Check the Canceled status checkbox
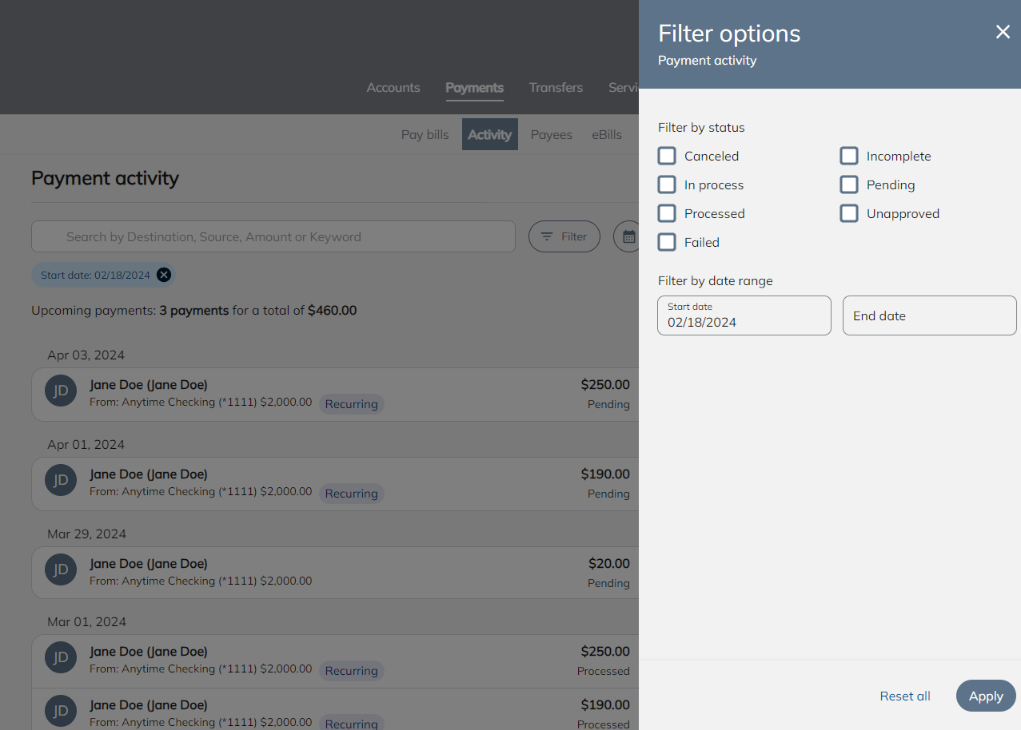Screen dimensions: 1021x730 pos(667,156)
